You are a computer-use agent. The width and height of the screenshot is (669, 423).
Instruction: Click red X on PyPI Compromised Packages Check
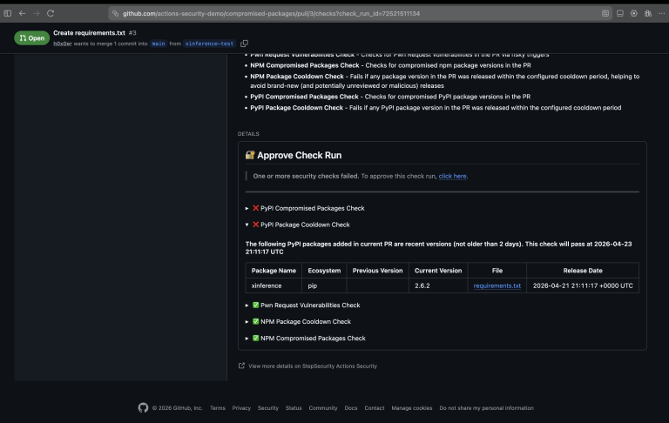point(255,208)
